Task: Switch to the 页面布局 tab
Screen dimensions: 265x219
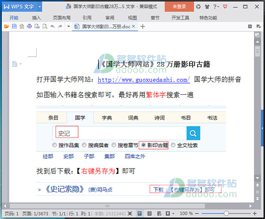Action: (x=62, y=18)
